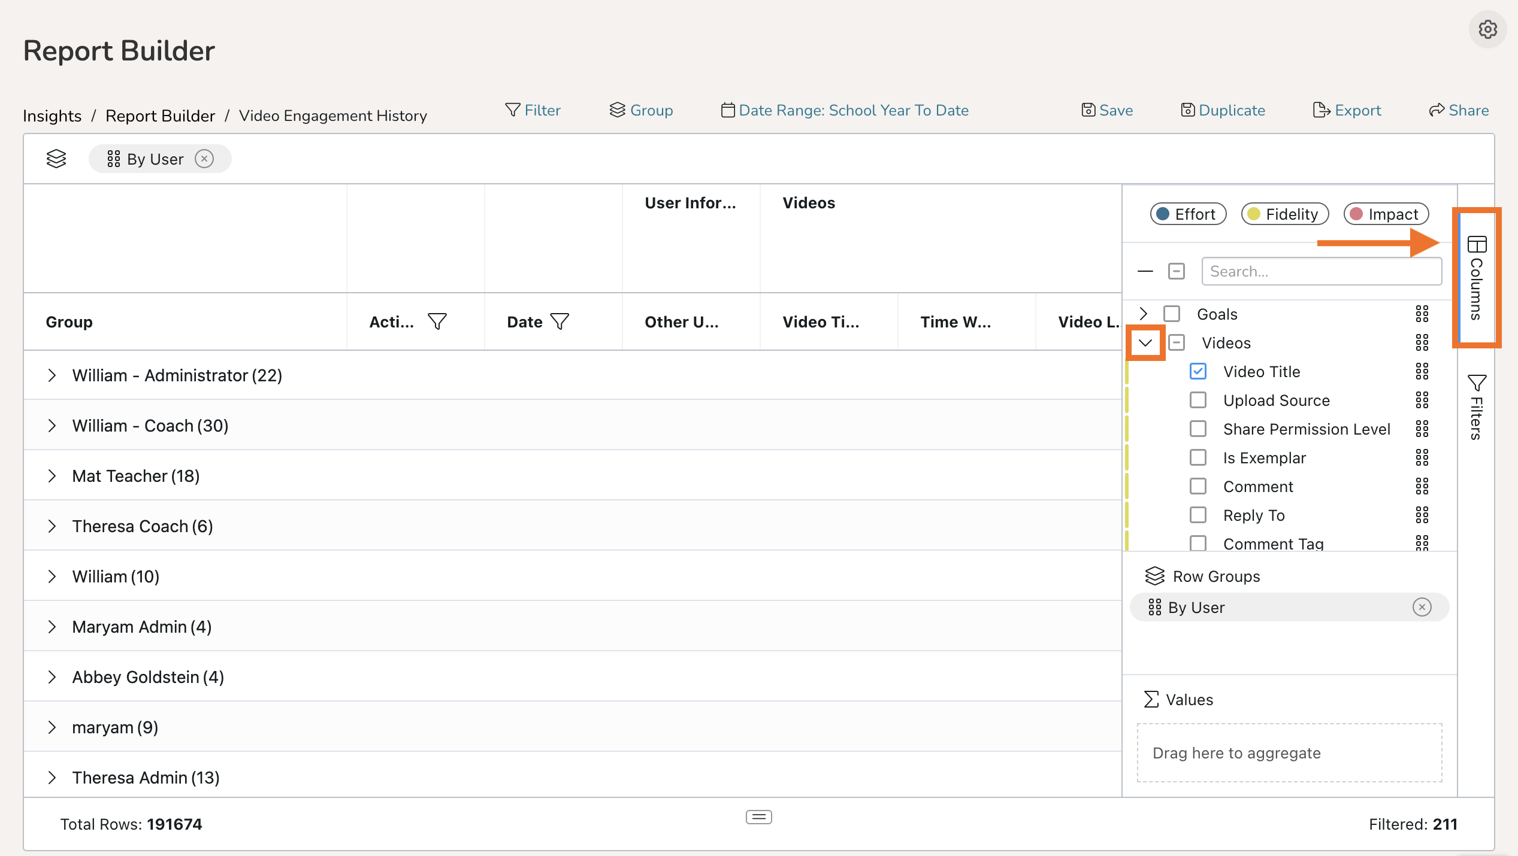Click the bottom panel resize handle icon
Screen dimensions: 1518x856
[x=758, y=817]
